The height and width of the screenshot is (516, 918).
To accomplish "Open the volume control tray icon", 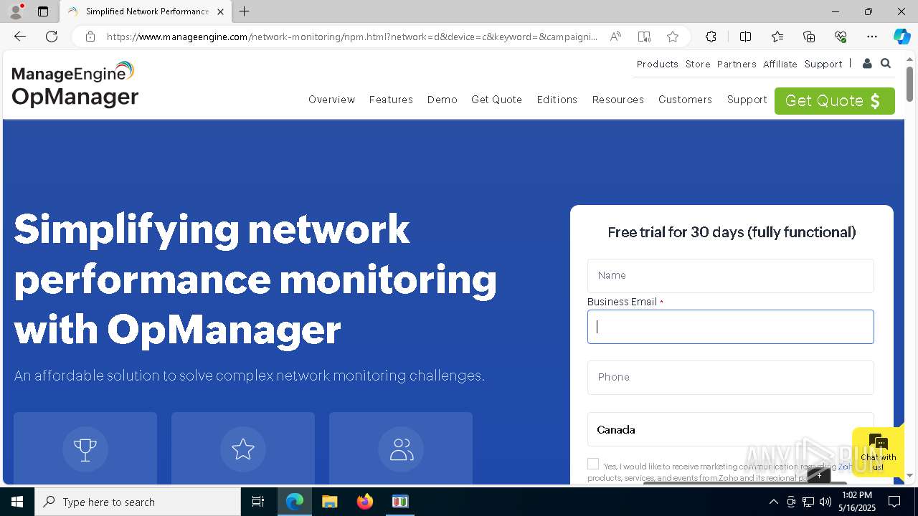I will tap(825, 502).
